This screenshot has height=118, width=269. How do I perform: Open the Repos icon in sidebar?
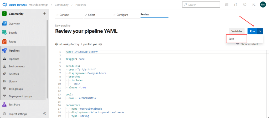[x=4, y=42]
